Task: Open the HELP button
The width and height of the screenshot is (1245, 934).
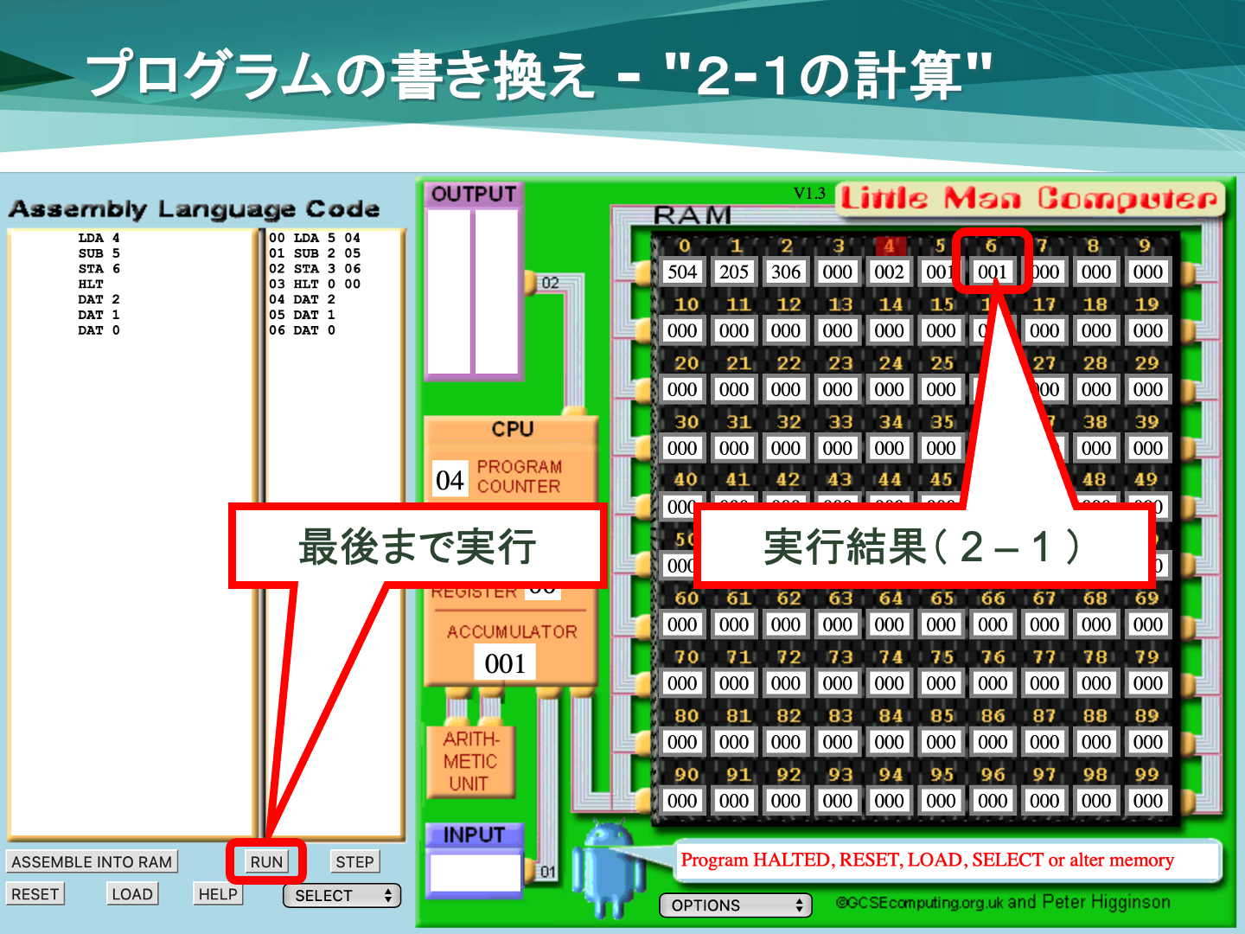Action: pyautogui.click(x=217, y=894)
